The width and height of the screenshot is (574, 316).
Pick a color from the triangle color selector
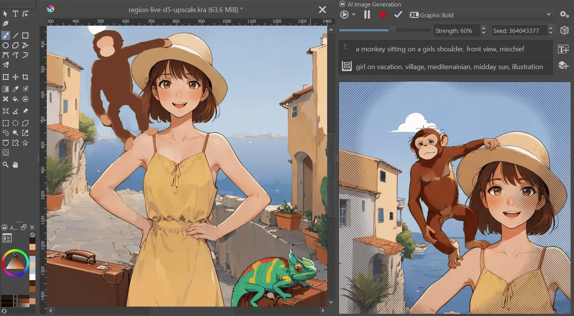point(15,263)
